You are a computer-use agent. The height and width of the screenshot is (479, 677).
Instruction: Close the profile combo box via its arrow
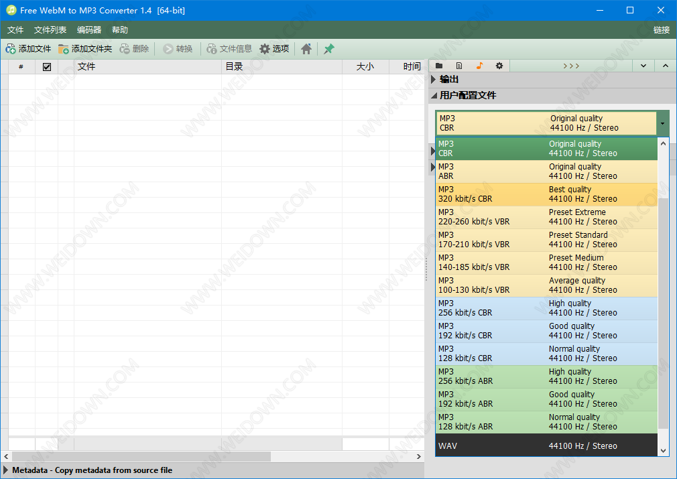(x=663, y=123)
